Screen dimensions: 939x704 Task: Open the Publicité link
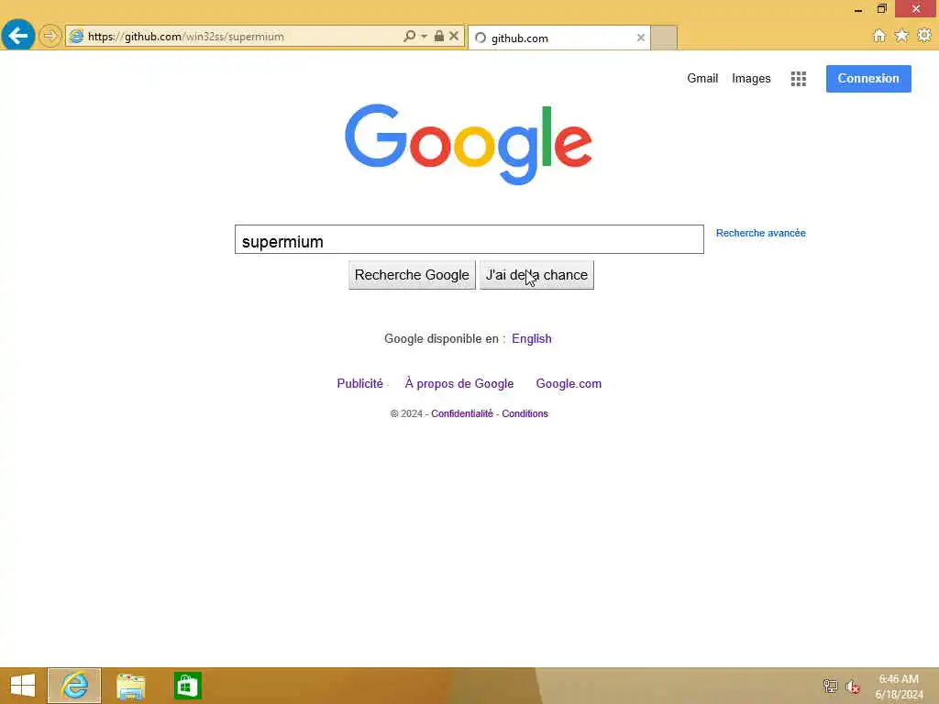(x=359, y=384)
